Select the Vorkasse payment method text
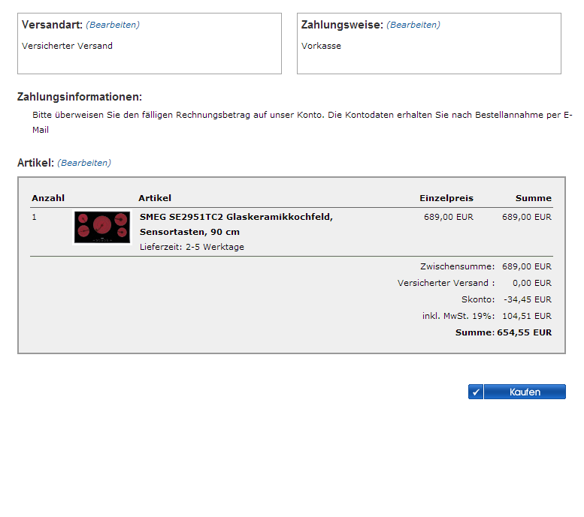Image resolution: width=584 pixels, height=517 pixels. tap(321, 46)
